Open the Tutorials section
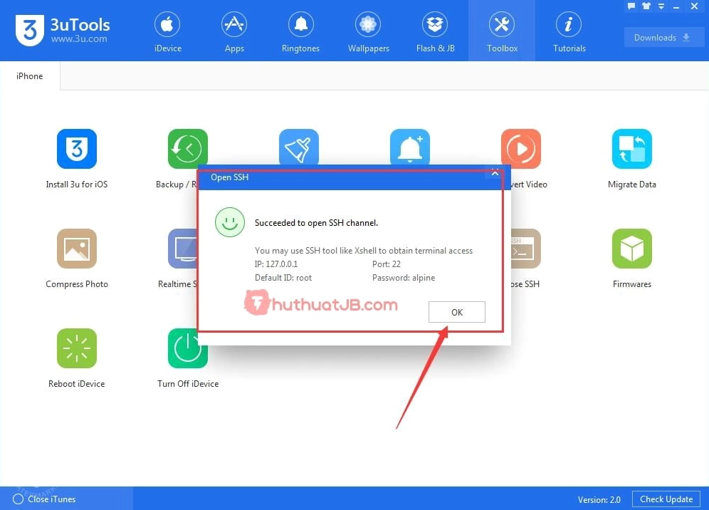 (569, 31)
